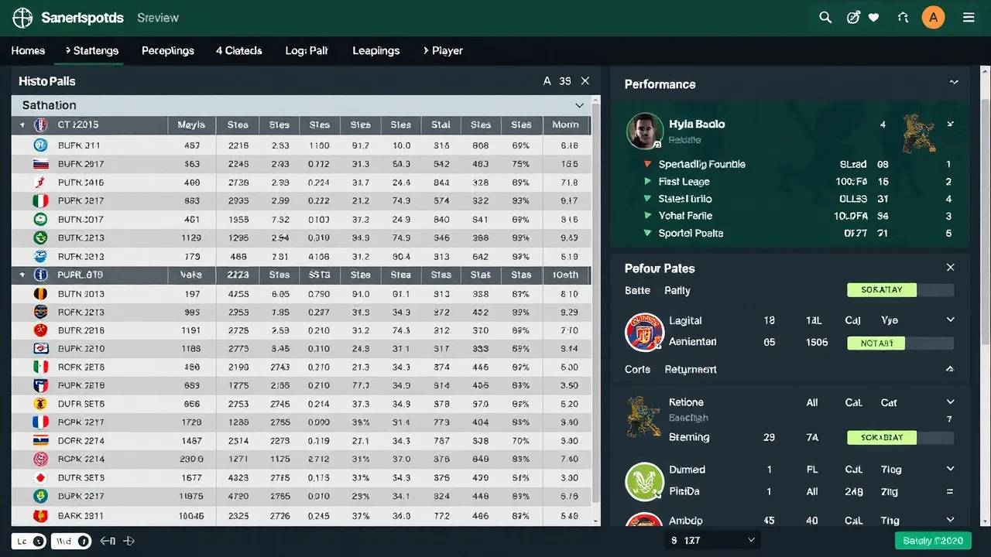Image resolution: width=991 pixels, height=557 pixels.
Task: Switch to the Pereptings tab
Action: [168, 50]
